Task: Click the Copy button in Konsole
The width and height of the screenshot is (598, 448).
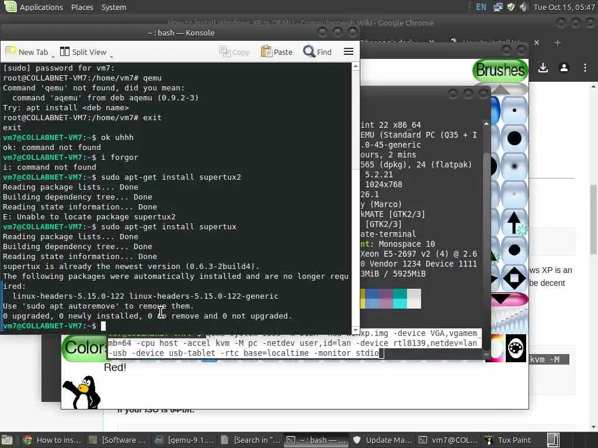Action: [x=234, y=52]
